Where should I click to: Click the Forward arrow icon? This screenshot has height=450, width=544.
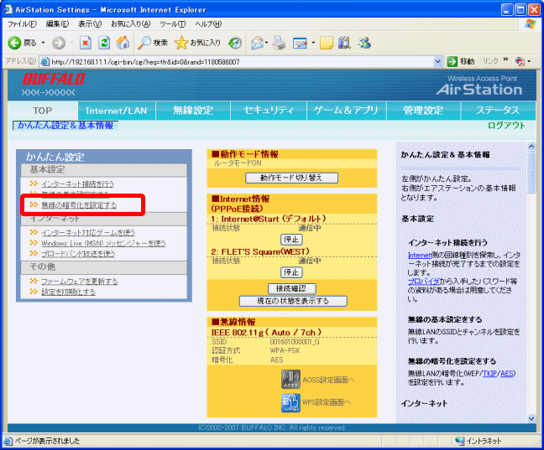pos(59,43)
